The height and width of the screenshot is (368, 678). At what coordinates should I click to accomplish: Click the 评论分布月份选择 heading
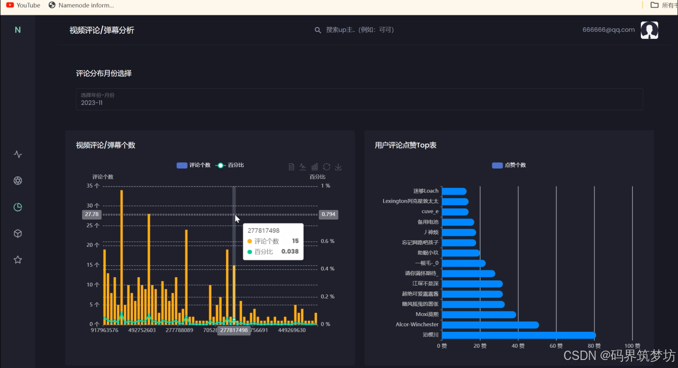click(104, 73)
